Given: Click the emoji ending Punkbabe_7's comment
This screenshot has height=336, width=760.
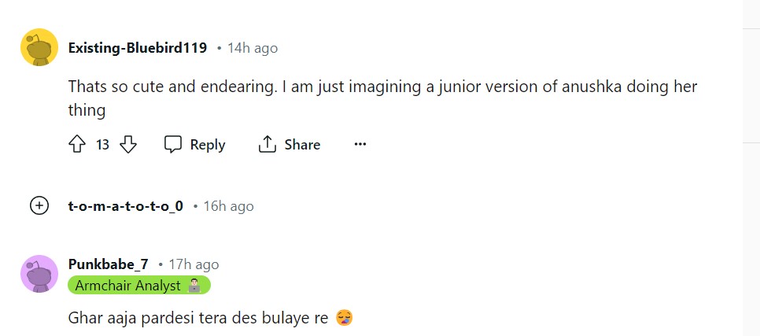Looking at the screenshot, I should pyautogui.click(x=344, y=319).
